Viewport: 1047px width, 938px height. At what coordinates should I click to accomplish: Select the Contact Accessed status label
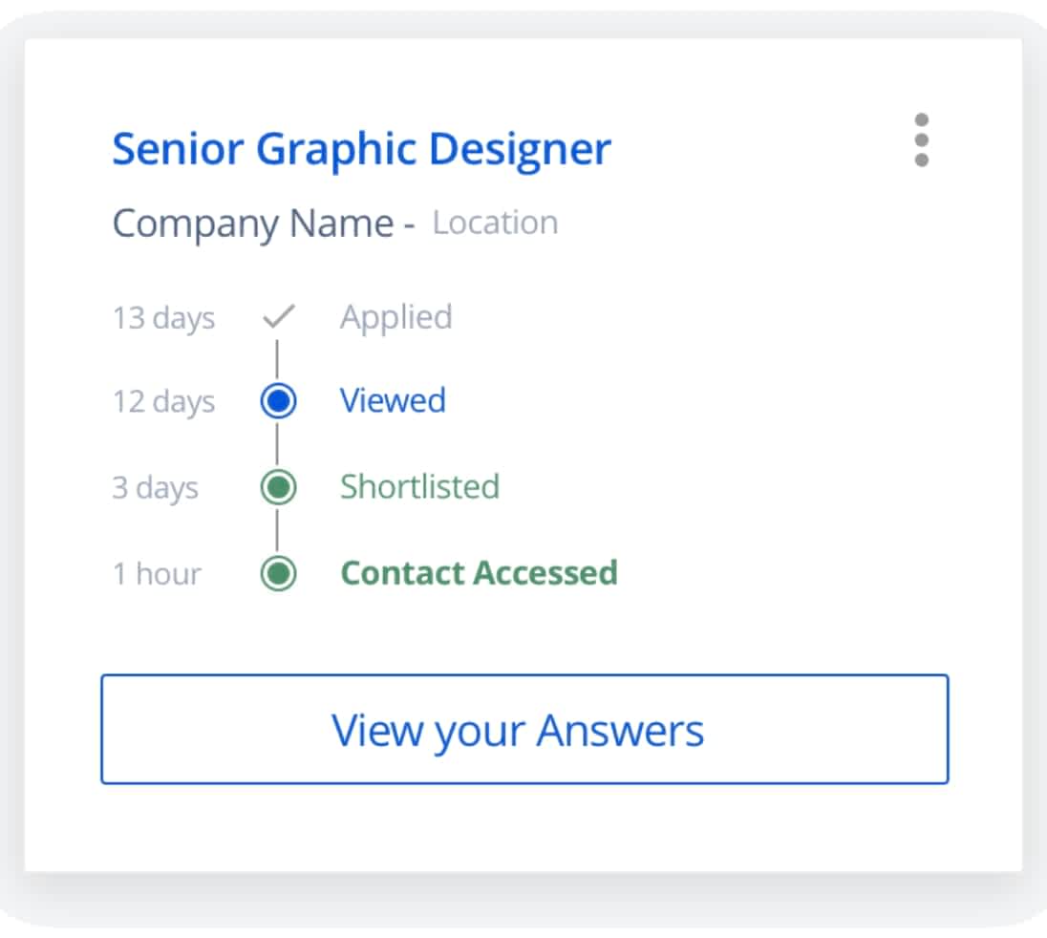[479, 572]
